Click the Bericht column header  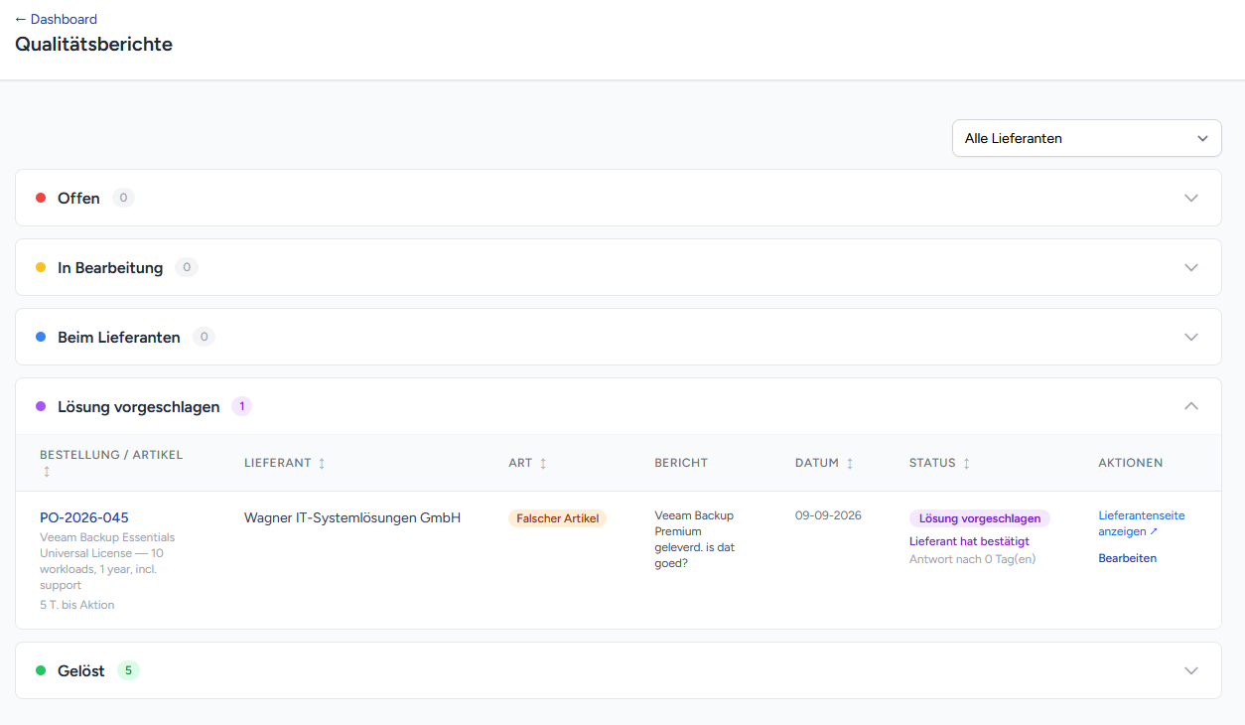point(681,463)
